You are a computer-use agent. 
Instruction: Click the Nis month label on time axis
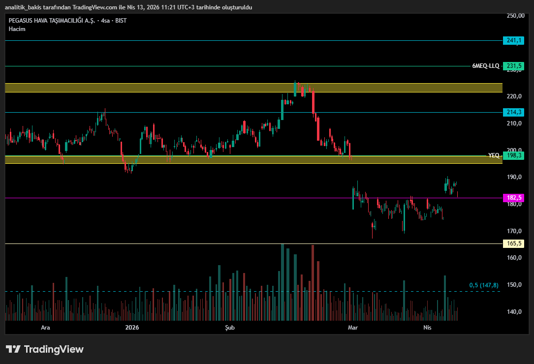[427, 328]
